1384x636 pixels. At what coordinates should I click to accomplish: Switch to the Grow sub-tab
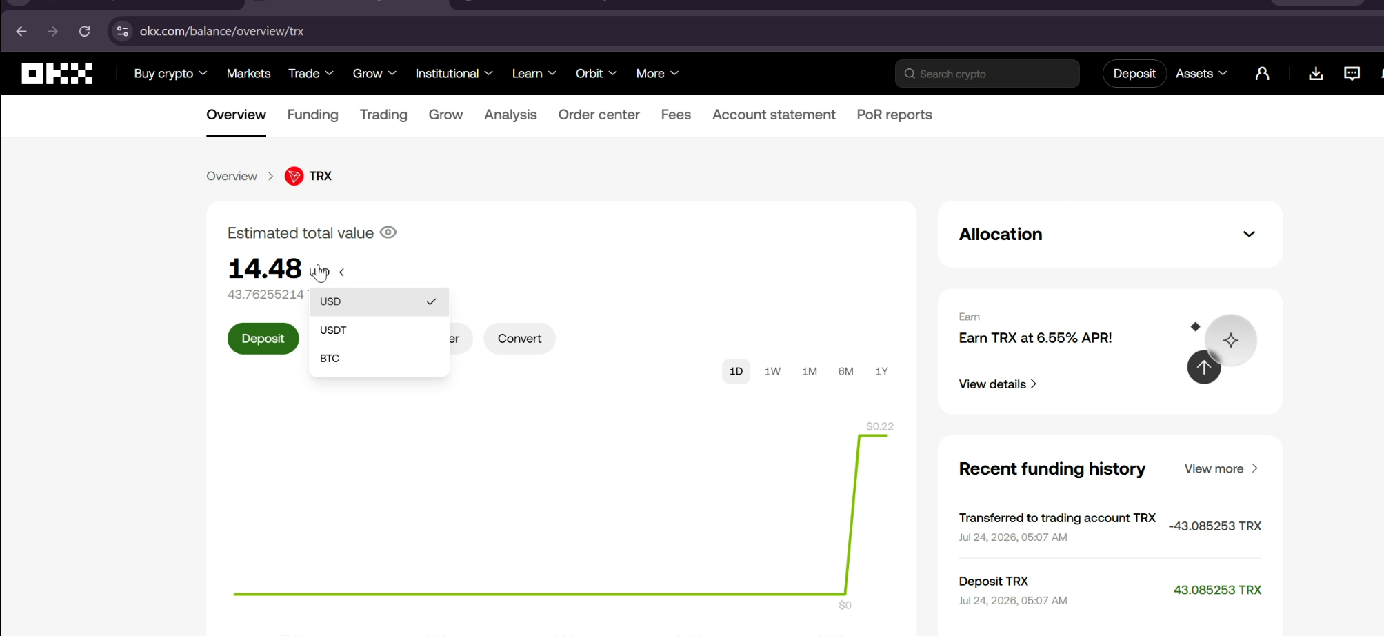click(445, 115)
